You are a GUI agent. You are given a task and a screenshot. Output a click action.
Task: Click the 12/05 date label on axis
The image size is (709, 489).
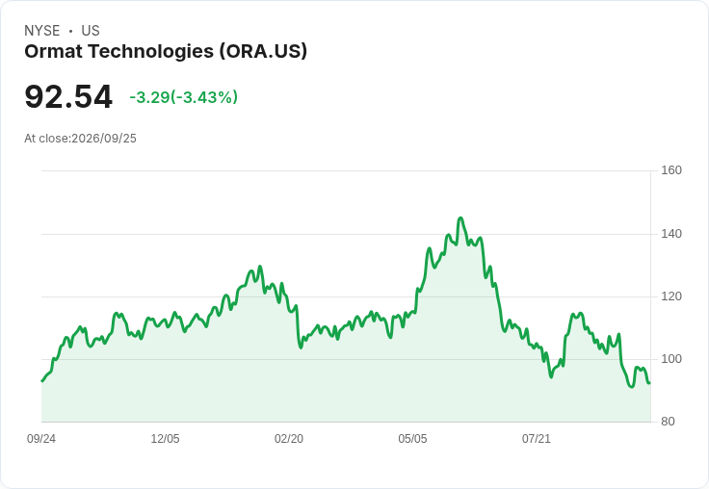pos(165,438)
